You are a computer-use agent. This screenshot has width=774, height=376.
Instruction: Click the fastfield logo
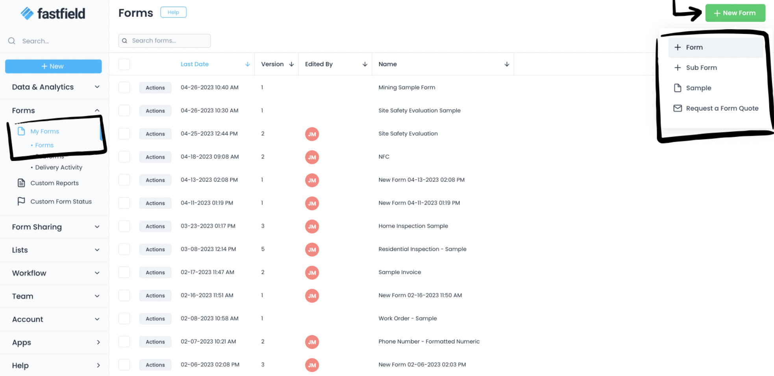pyautogui.click(x=53, y=14)
